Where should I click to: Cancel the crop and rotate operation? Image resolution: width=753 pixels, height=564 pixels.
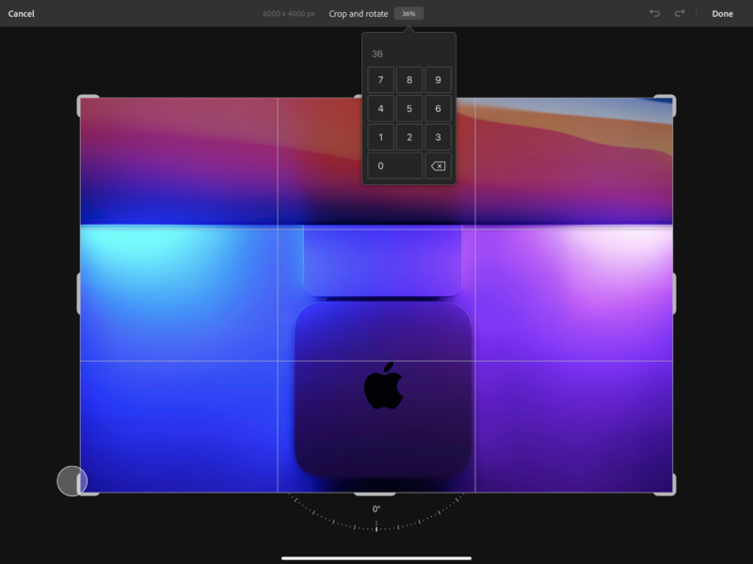tap(21, 13)
